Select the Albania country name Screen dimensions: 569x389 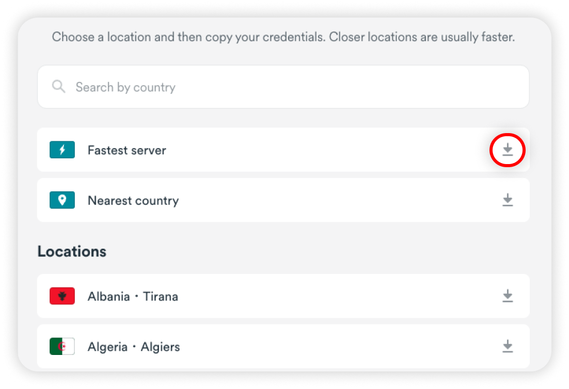pyautogui.click(x=109, y=297)
